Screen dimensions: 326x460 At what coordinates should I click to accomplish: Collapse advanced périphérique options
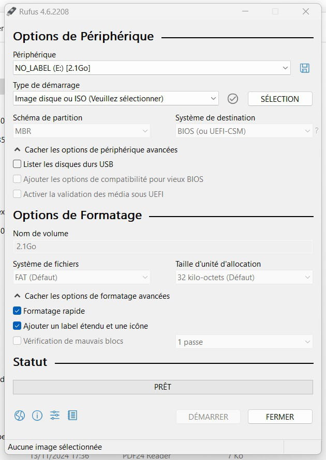click(x=96, y=149)
